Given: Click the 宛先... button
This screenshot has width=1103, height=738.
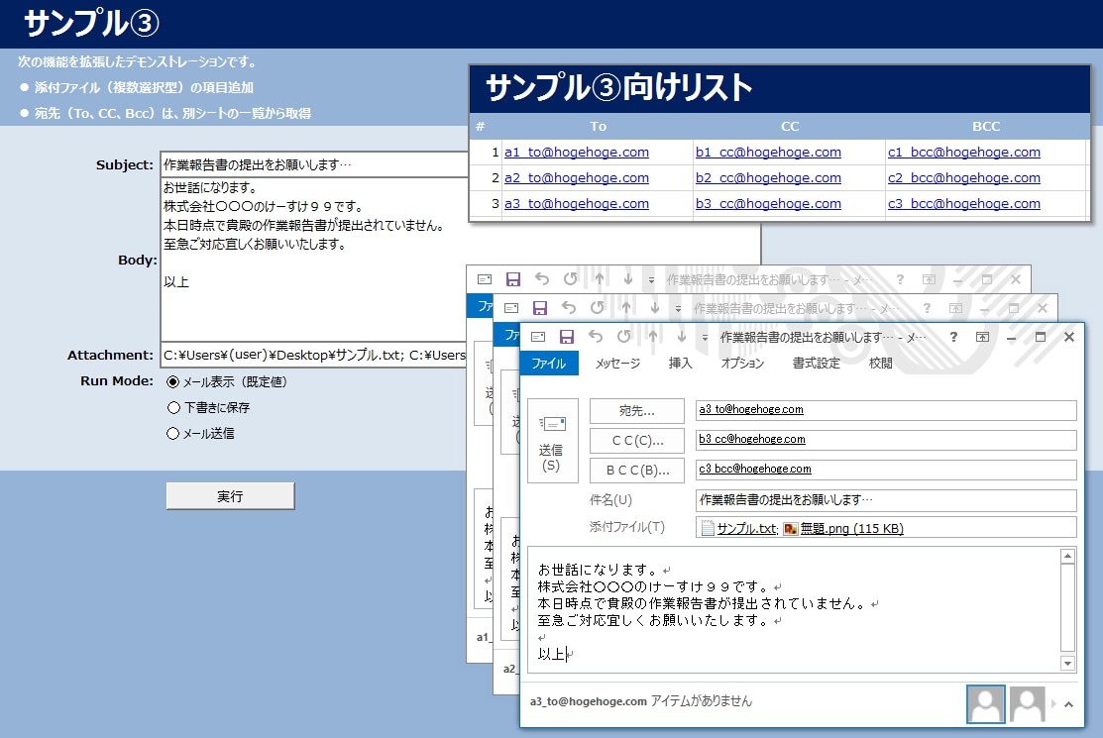Looking at the screenshot, I should point(636,411).
